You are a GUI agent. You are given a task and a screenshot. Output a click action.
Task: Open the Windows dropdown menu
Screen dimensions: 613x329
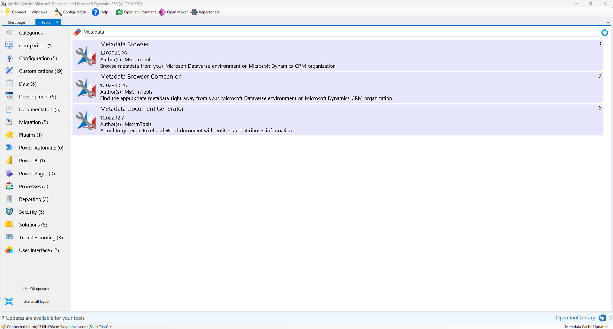click(x=41, y=12)
